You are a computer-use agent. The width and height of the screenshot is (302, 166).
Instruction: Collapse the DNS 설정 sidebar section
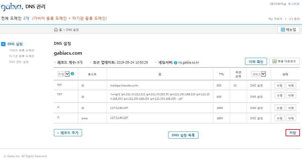[x=3, y=44]
